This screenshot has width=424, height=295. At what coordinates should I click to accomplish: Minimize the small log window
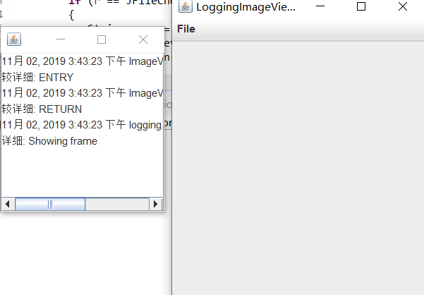click(61, 40)
